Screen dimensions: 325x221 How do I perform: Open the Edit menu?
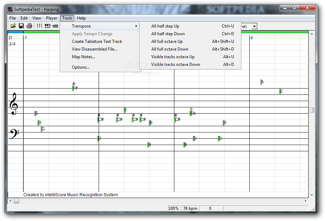coord(24,18)
